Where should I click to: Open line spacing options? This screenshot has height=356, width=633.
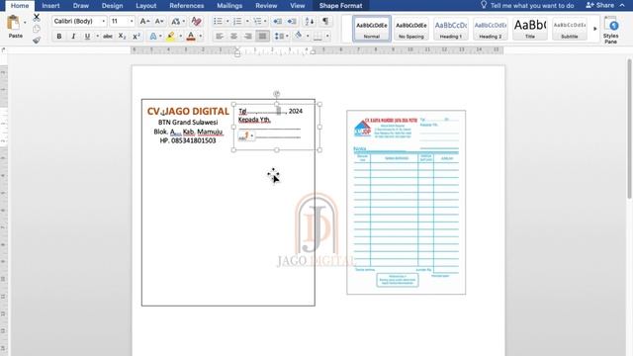(x=279, y=37)
